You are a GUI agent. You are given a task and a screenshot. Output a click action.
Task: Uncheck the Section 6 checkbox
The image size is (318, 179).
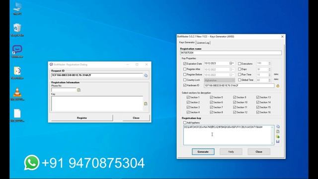point(211,102)
